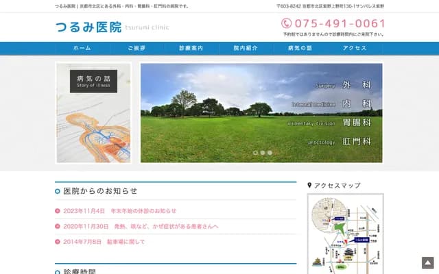Open the 駐車場に関して news link

129,241
